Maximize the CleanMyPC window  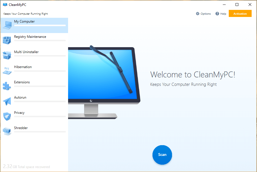[237, 5]
